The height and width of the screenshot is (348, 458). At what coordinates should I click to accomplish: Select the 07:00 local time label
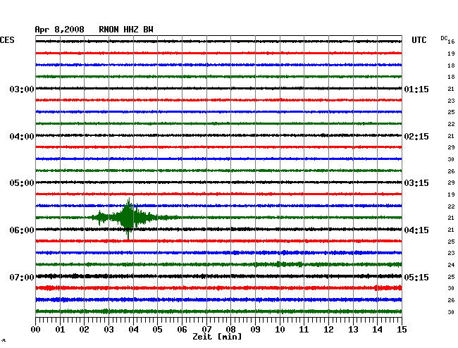coord(22,277)
